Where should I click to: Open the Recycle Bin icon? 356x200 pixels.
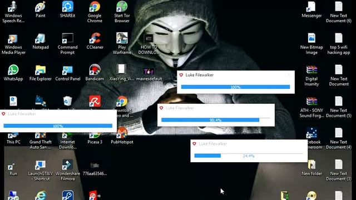click(67, 102)
